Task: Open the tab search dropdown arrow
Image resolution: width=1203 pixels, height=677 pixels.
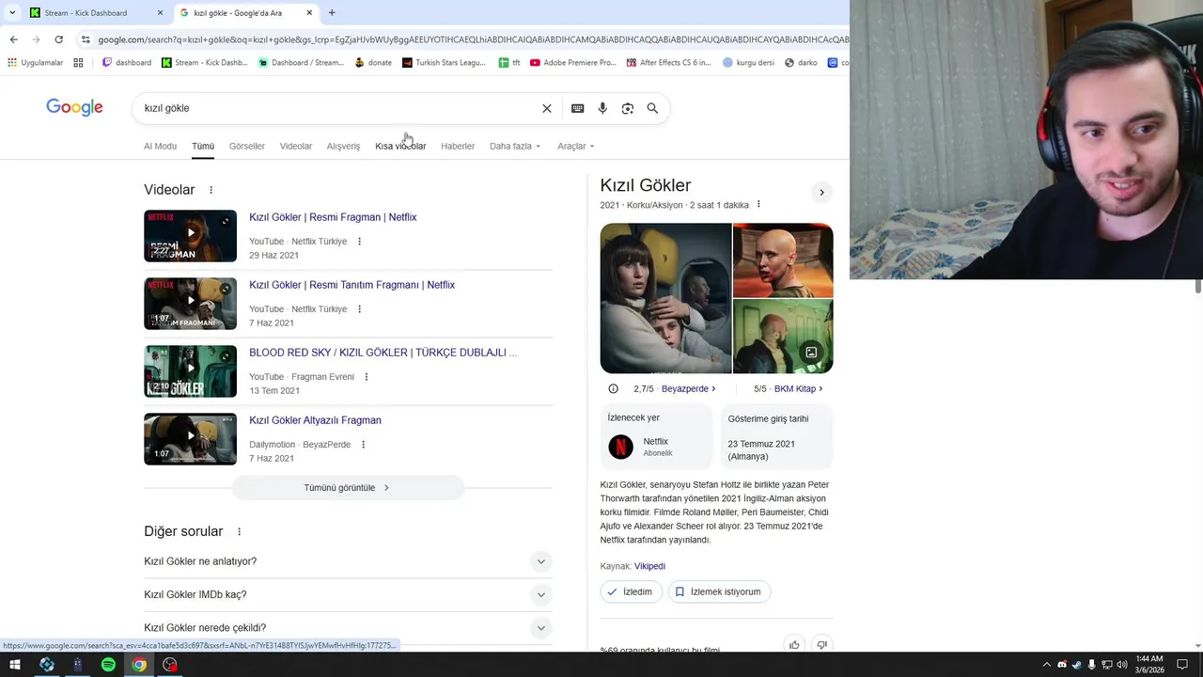Action: pos(12,13)
